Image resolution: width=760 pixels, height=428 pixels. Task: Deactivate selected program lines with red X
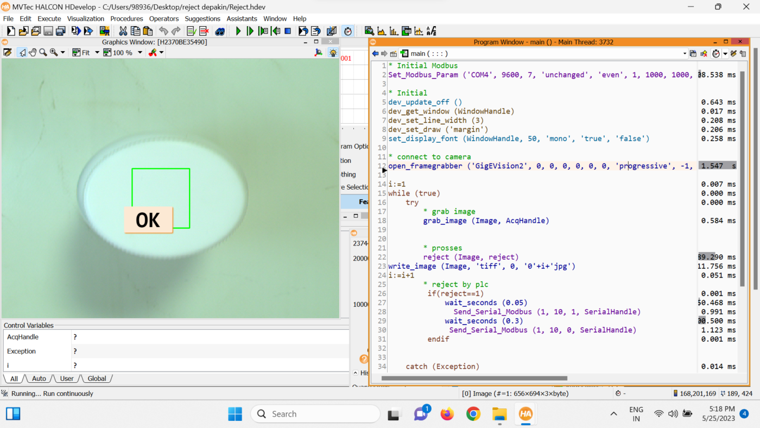pos(204,31)
